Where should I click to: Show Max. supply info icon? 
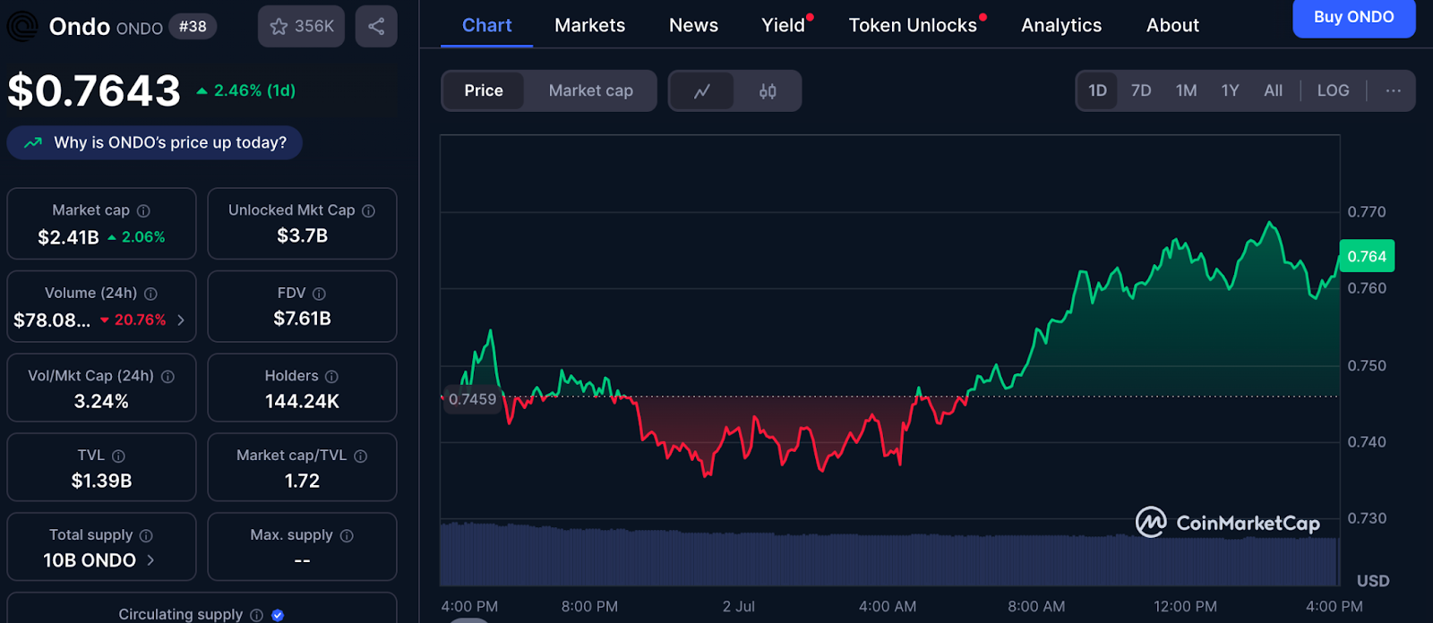coord(347,535)
